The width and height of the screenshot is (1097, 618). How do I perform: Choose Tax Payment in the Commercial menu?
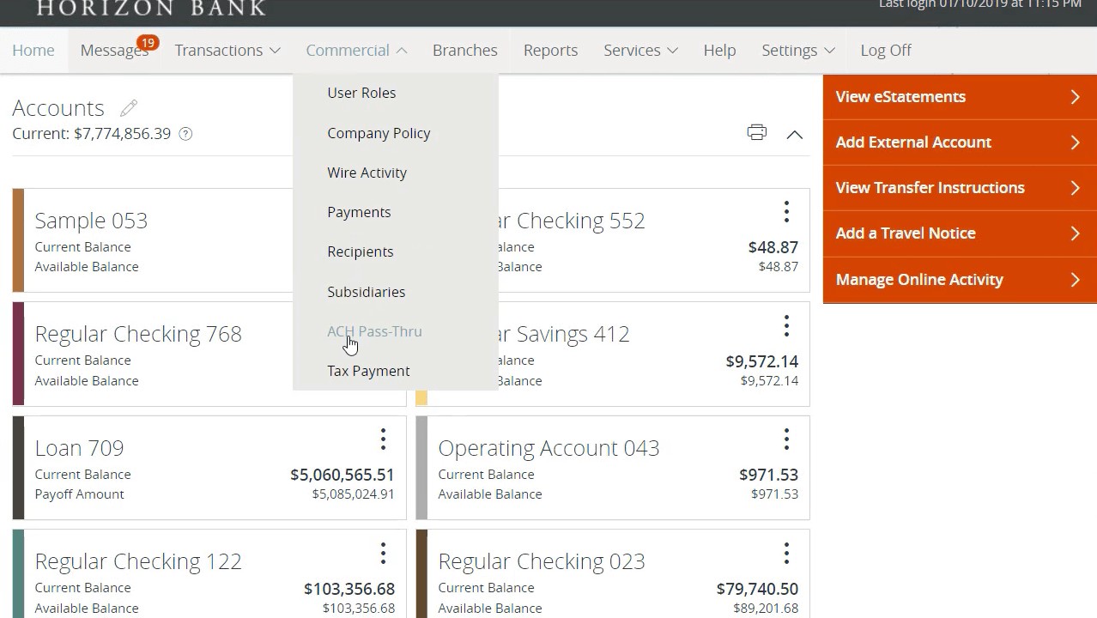[x=368, y=371]
